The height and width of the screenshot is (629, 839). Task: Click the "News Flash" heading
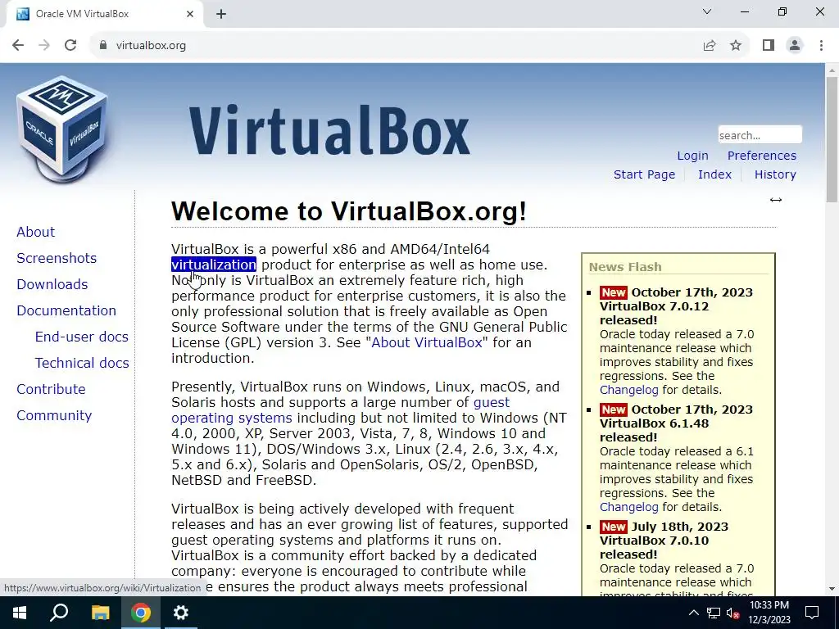pos(625,267)
